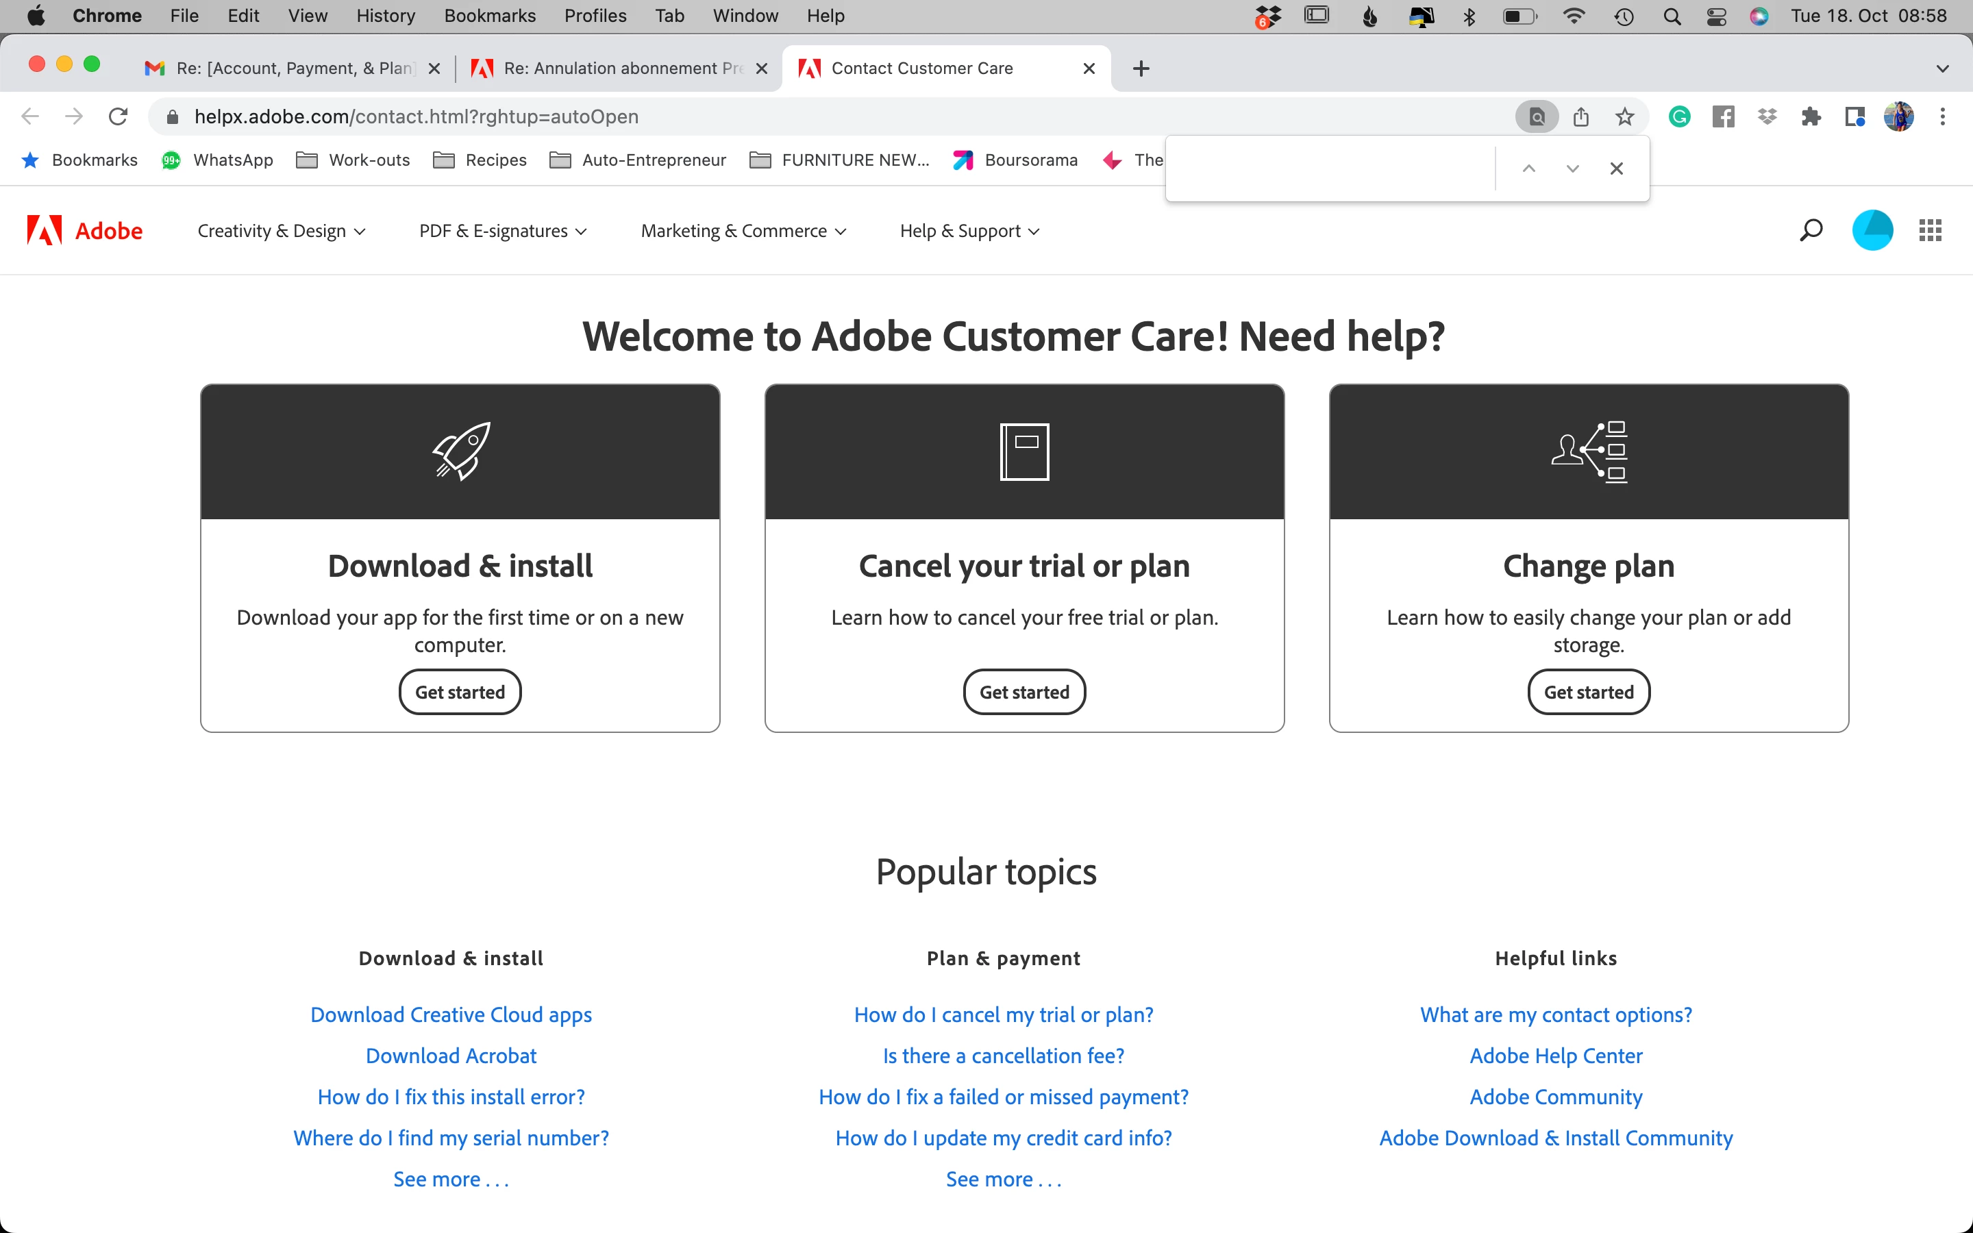Screen dimensions: 1973x1233
Task: Expand Creativity & Design menu
Action: pos(282,231)
